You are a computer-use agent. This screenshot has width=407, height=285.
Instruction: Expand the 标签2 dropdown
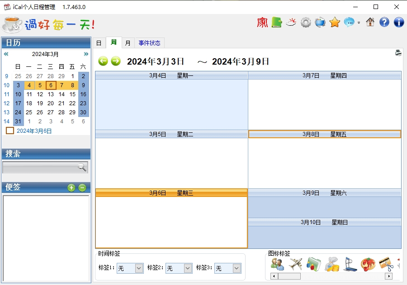[188, 268]
